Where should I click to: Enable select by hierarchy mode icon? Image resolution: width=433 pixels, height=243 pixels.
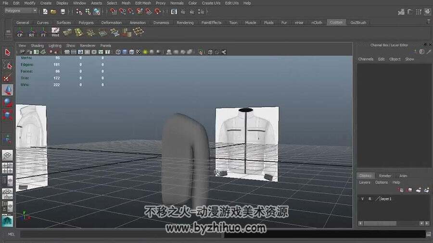pos(79,12)
